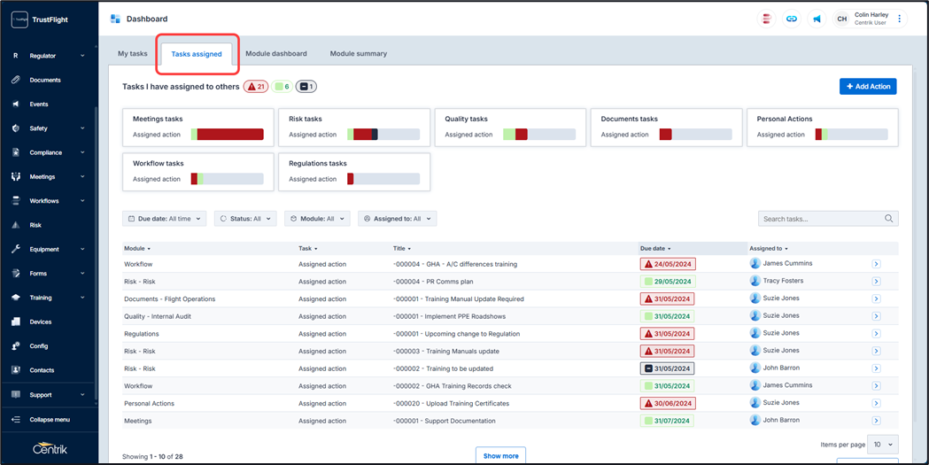This screenshot has width=929, height=465.
Task: Click the megaphone announcements icon in header
Action: point(817,19)
